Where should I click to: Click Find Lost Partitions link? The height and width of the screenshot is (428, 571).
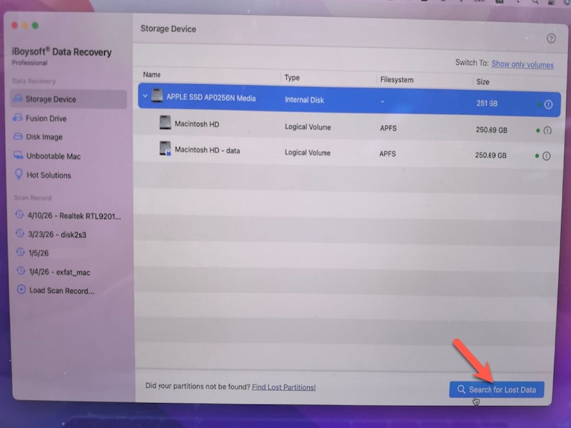(283, 387)
